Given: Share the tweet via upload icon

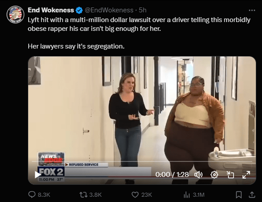Looking at the screenshot, I should point(252,195).
